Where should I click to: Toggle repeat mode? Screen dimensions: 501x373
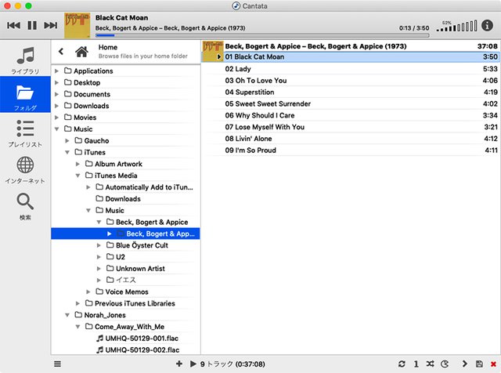tap(402, 364)
